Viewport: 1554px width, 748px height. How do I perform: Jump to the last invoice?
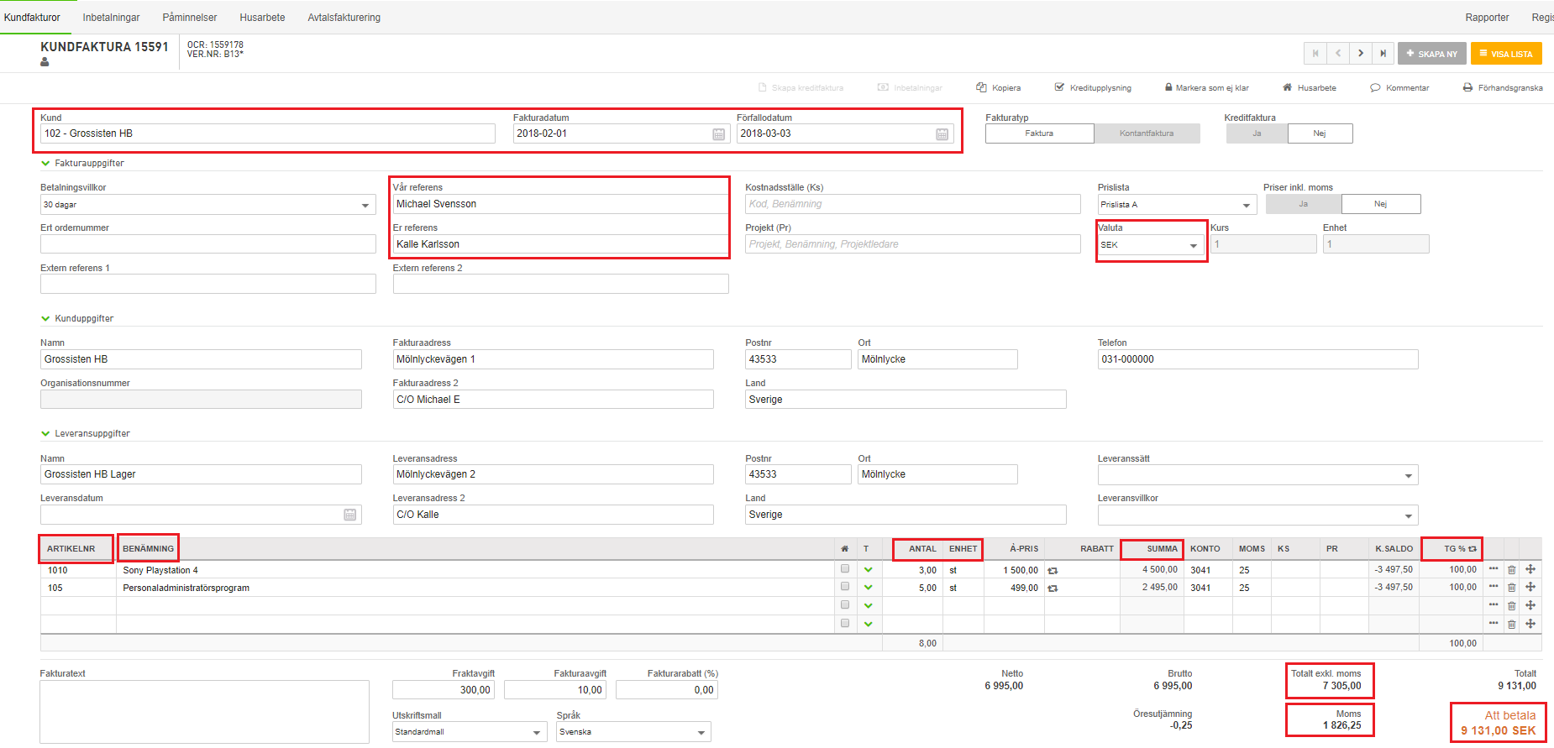(x=1383, y=54)
